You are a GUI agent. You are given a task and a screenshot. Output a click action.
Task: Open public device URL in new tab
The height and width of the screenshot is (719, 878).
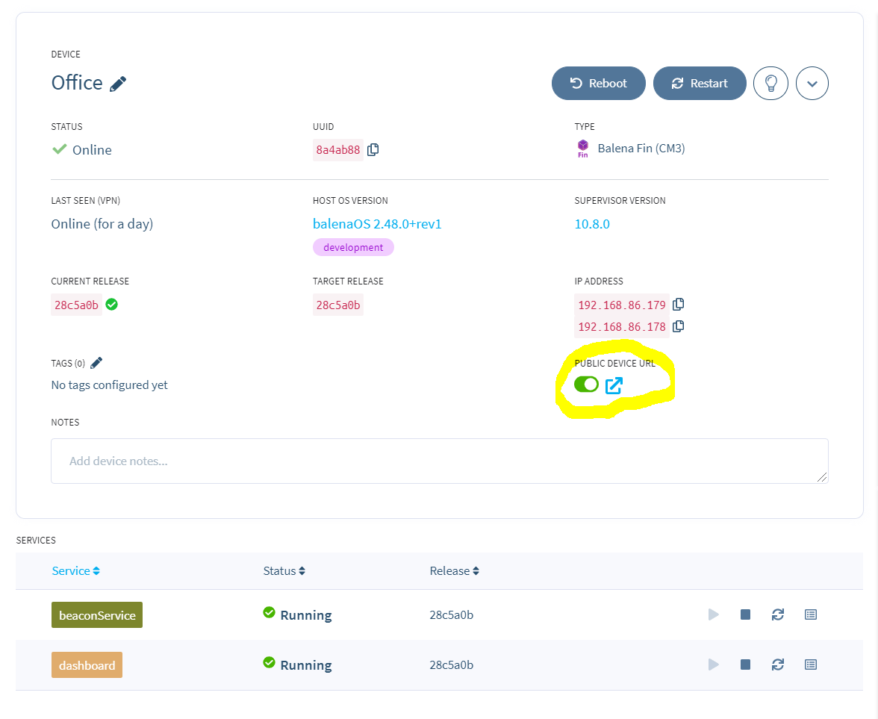[614, 385]
